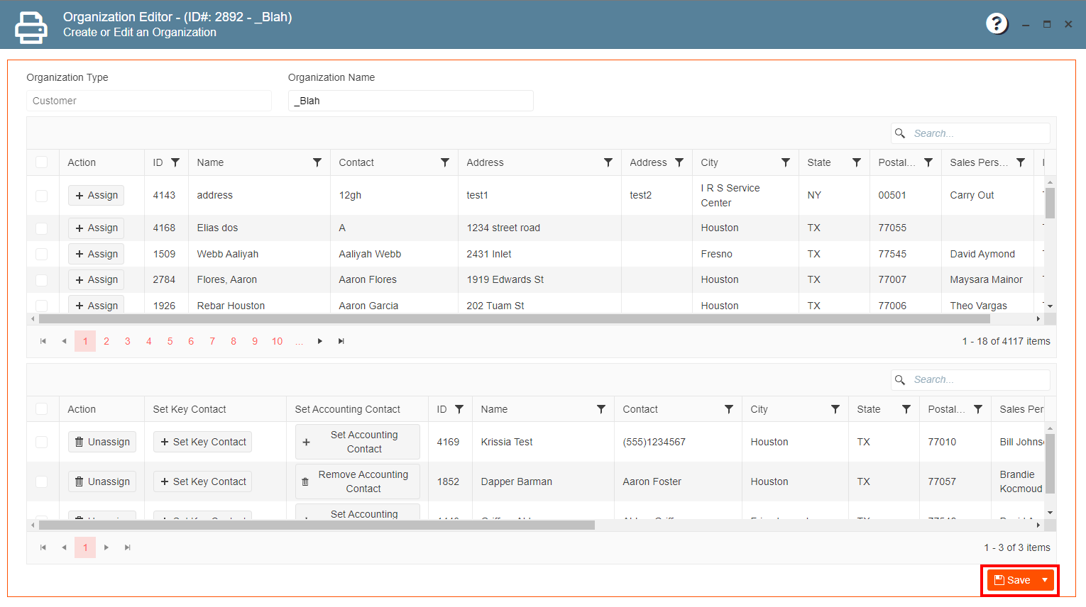1086x607 pixels.
Task: Open State column filter in bottom grid
Action: click(906, 409)
